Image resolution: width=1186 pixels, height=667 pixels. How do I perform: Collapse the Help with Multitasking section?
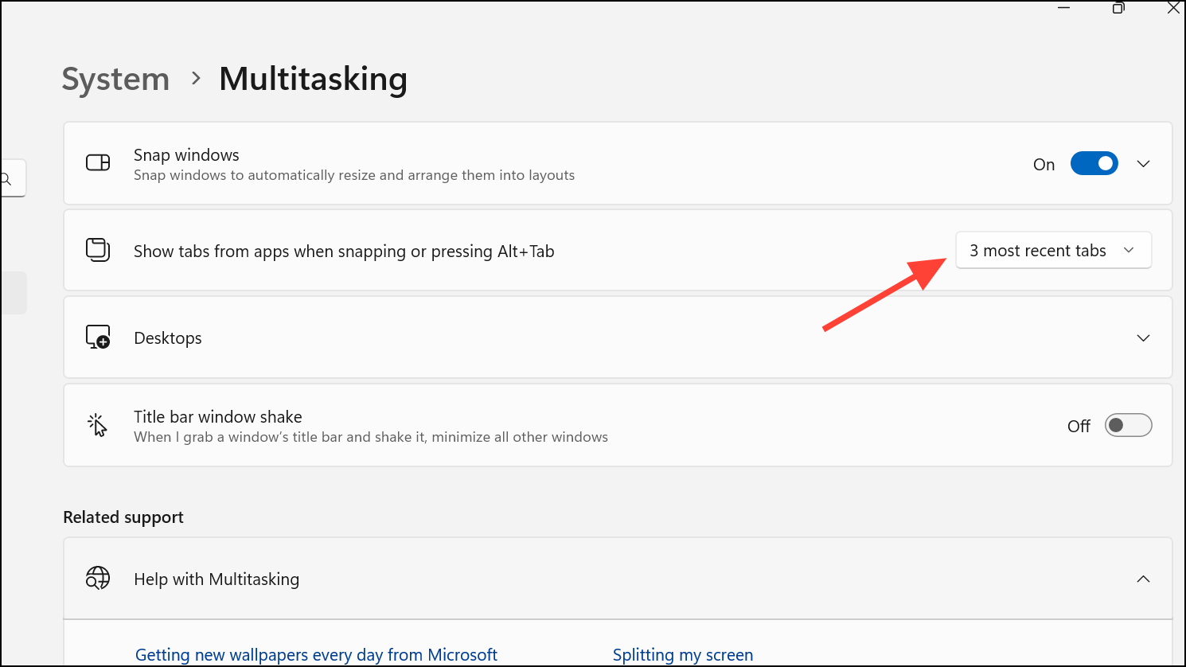(1143, 579)
